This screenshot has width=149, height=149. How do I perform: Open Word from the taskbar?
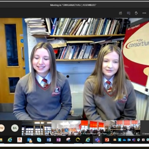pyautogui.click(x=49, y=140)
